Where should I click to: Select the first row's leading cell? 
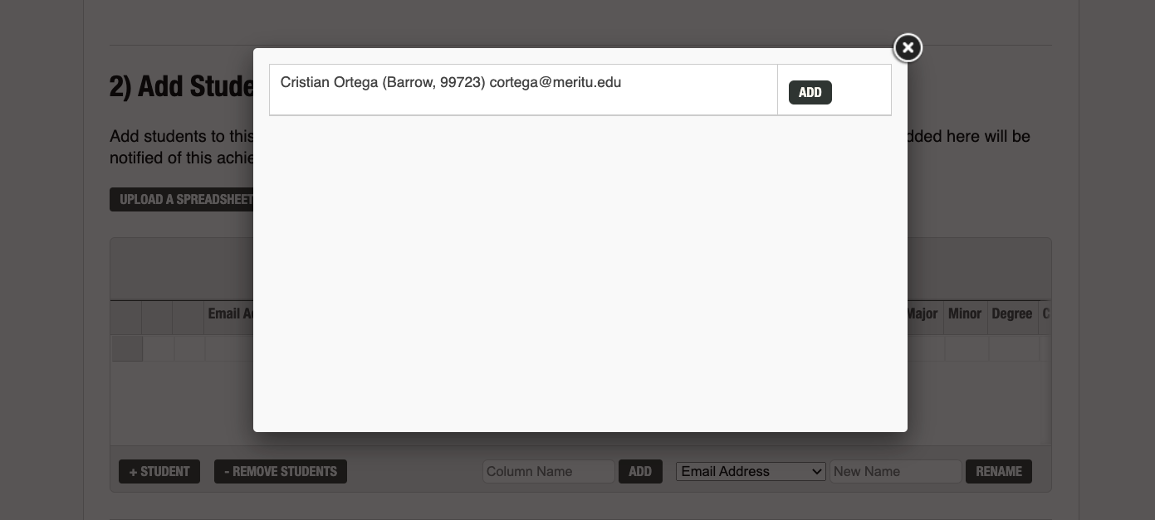point(127,348)
